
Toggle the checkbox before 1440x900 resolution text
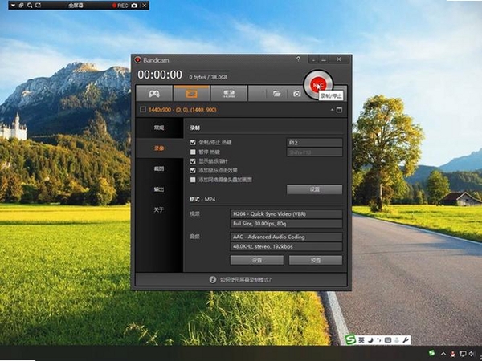(x=143, y=110)
